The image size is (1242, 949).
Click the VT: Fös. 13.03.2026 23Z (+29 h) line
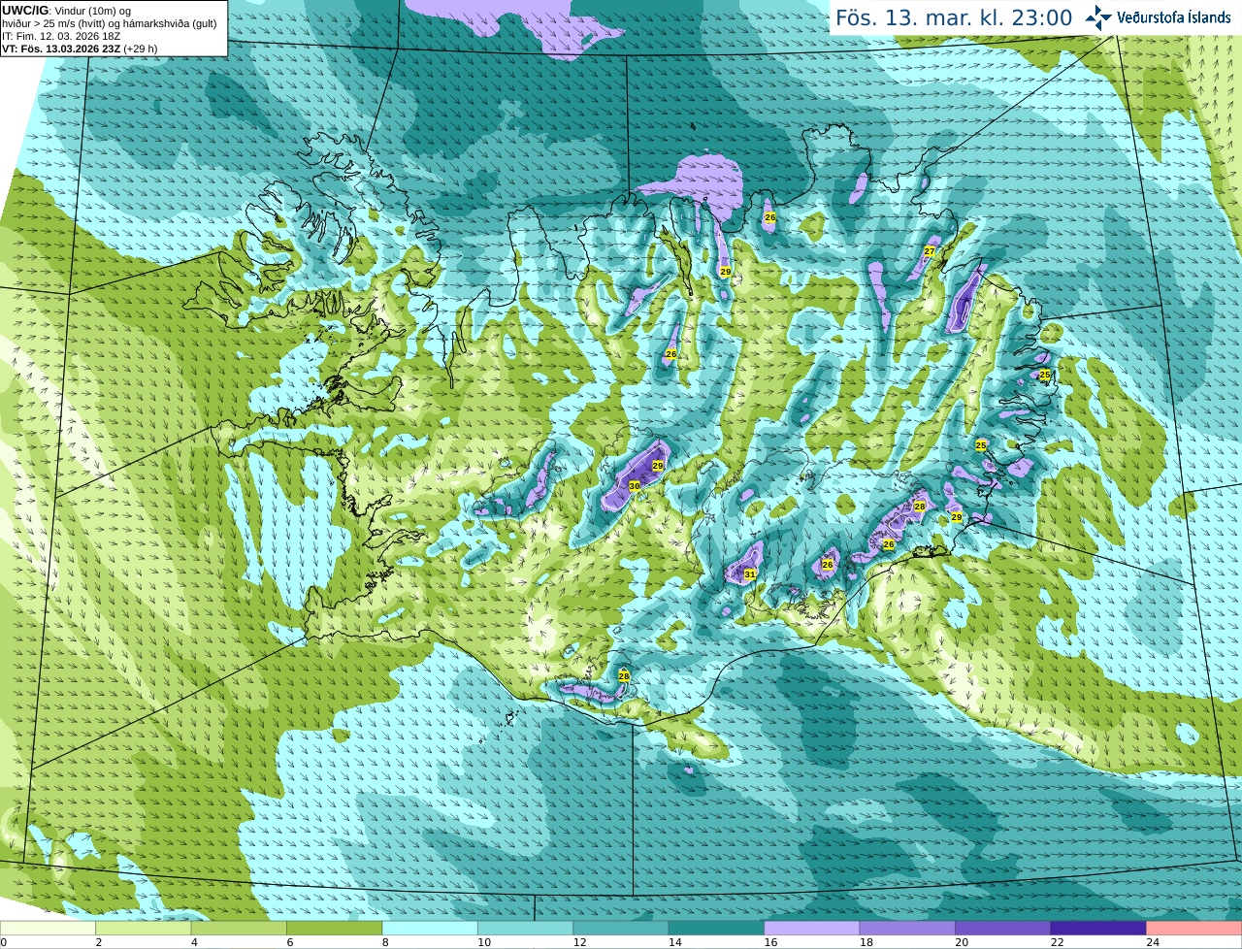pyautogui.click(x=80, y=49)
